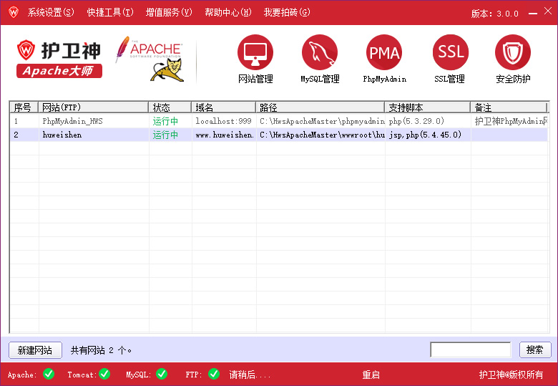Click the 共有网站 2 个 count label

click(x=101, y=350)
